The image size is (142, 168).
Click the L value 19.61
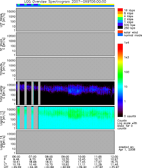coord(16,162)
